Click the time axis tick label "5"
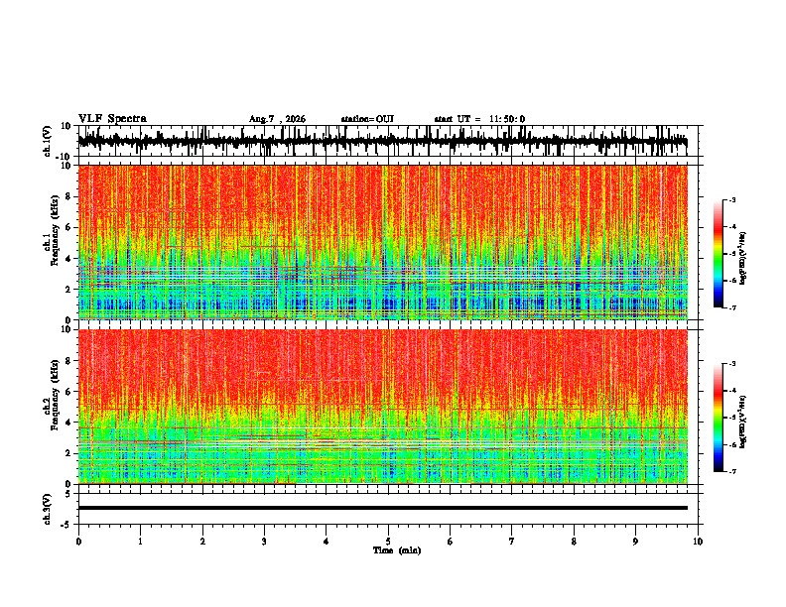This screenshot has height=607, width=786. click(388, 542)
